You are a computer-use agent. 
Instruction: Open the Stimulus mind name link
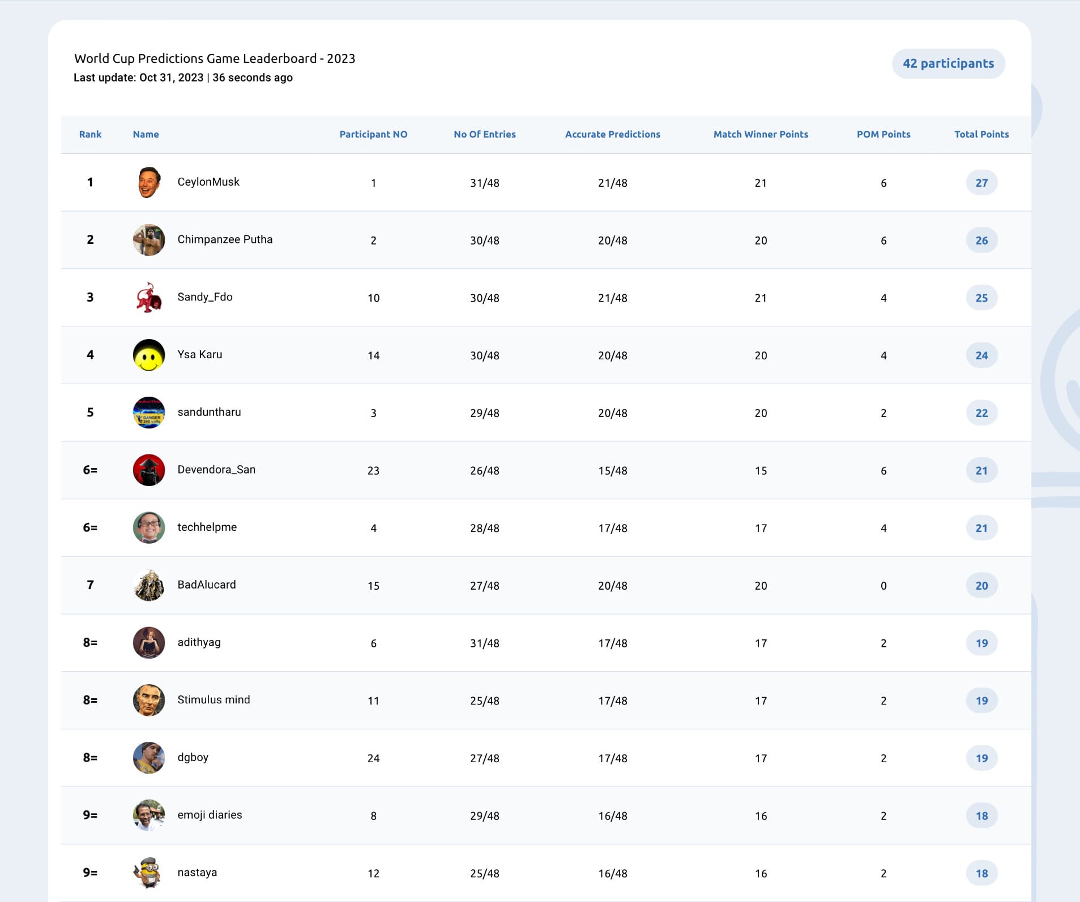(x=214, y=699)
